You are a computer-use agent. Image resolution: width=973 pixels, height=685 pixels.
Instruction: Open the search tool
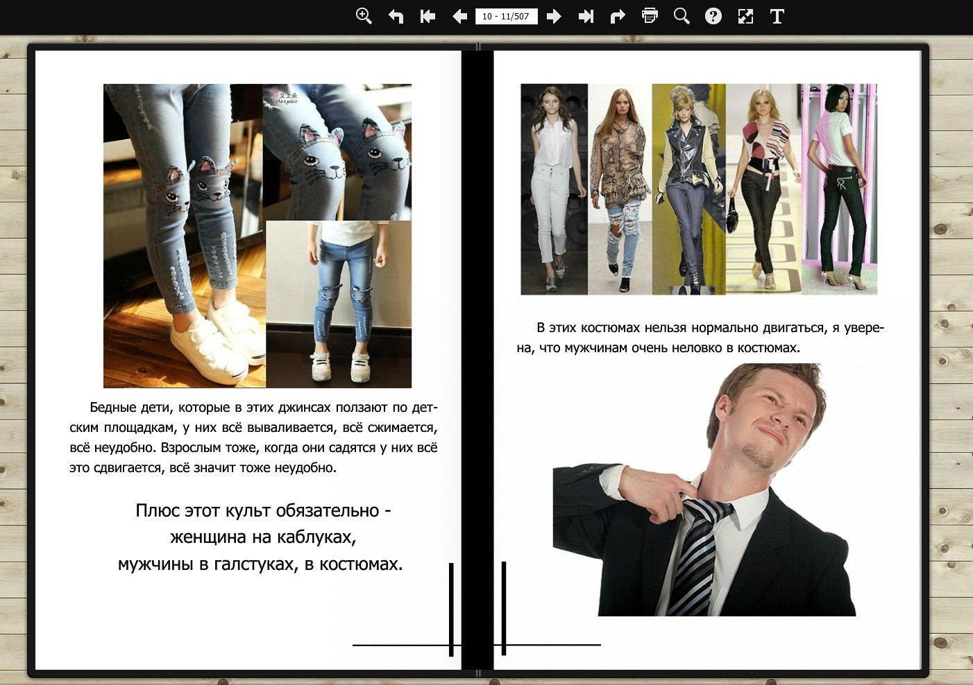(x=682, y=16)
